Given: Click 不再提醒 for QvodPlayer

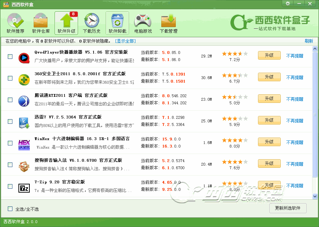Looking at the screenshot, I should tap(295, 56).
